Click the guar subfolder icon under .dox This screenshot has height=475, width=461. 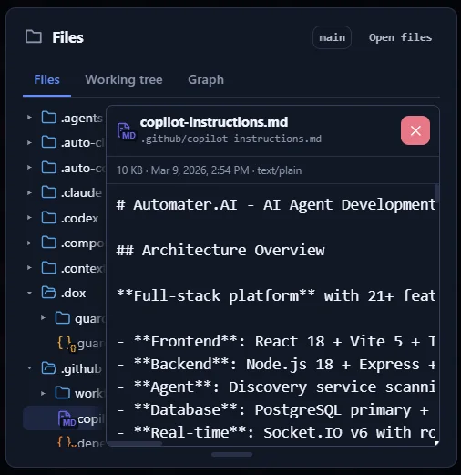(63, 318)
